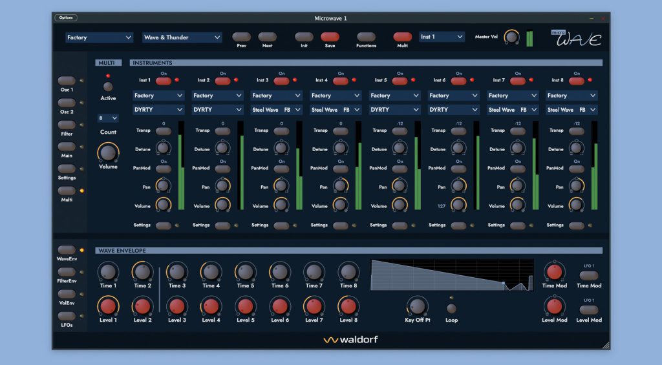662x365 pixels.
Task: Open Inst 1 DYRTY sound dropdown
Action: tap(159, 110)
